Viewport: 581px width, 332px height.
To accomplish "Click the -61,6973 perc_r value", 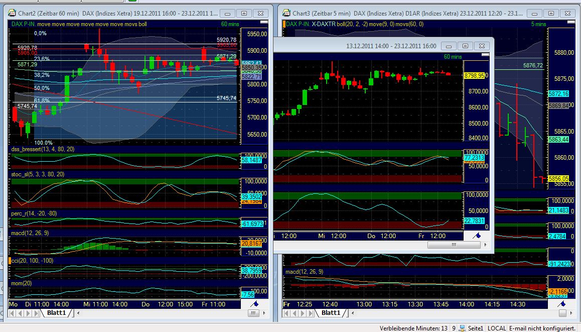I will click(252, 224).
